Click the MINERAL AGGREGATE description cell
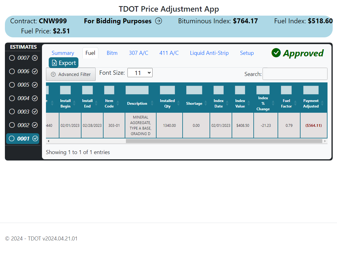This screenshot has height=253, width=337. (x=141, y=125)
